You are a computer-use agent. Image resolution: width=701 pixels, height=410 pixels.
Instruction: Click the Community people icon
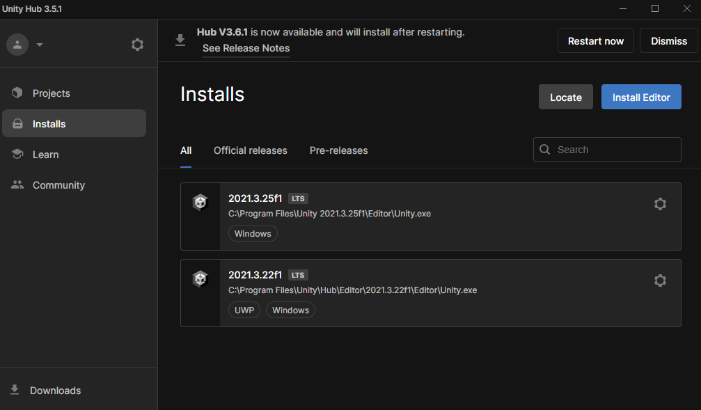click(x=17, y=184)
